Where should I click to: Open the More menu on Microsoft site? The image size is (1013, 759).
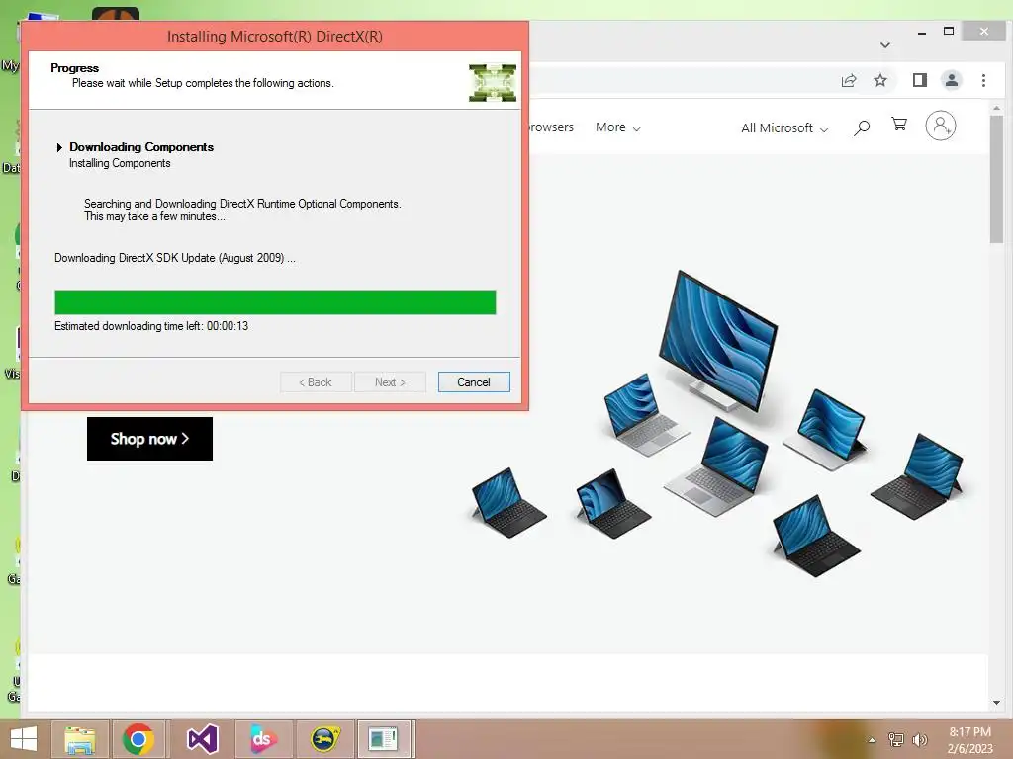point(617,127)
